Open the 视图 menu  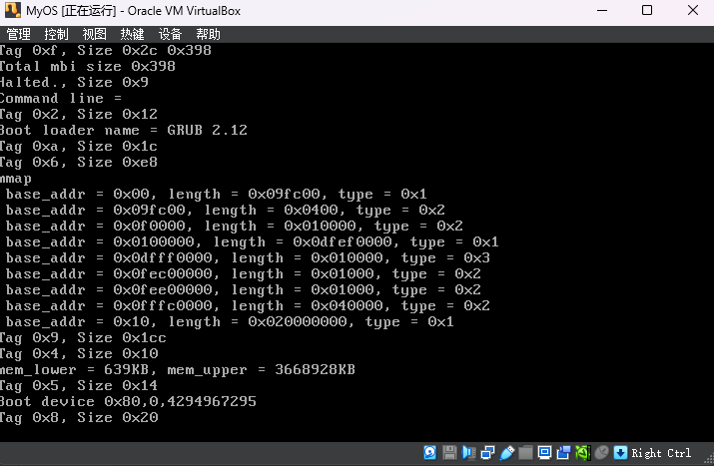pos(94,34)
